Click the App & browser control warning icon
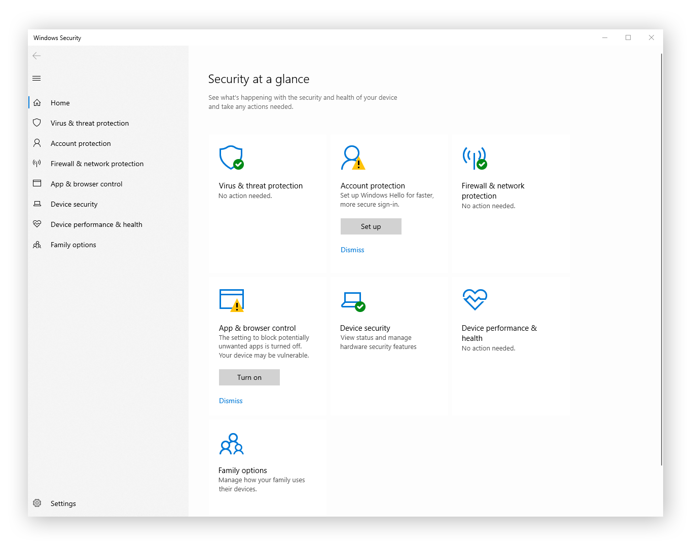Image resolution: width=691 pixels, height=546 pixels. [x=231, y=300]
